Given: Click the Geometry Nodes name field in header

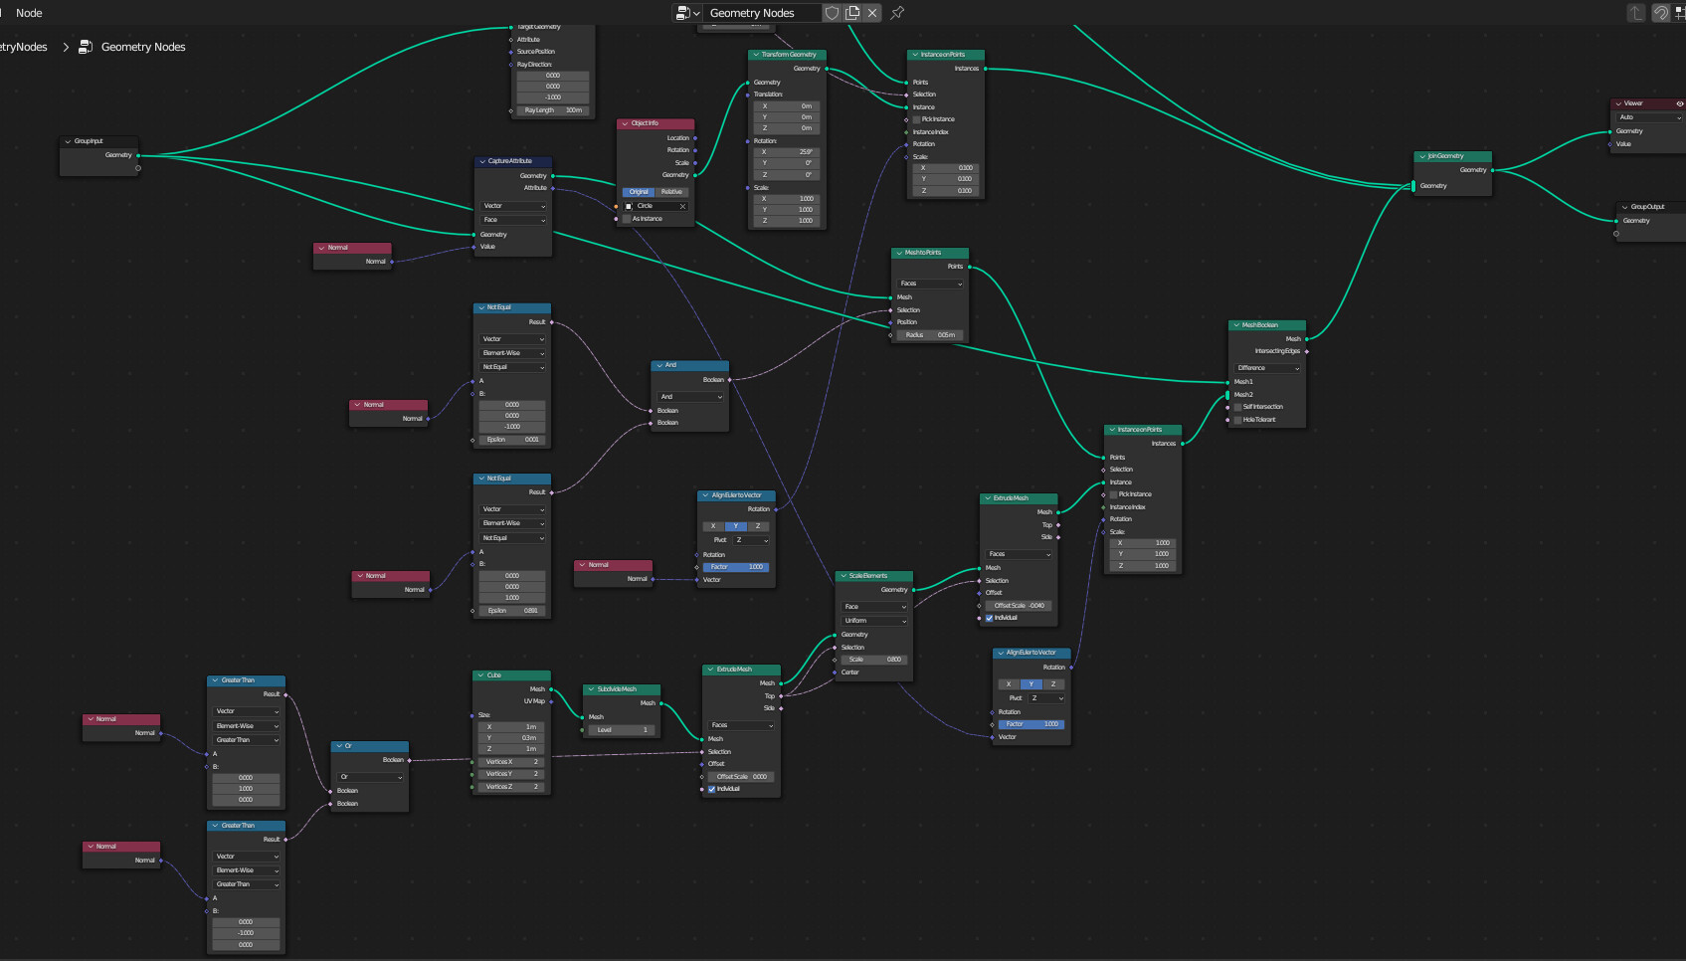Looking at the screenshot, I should tap(763, 13).
